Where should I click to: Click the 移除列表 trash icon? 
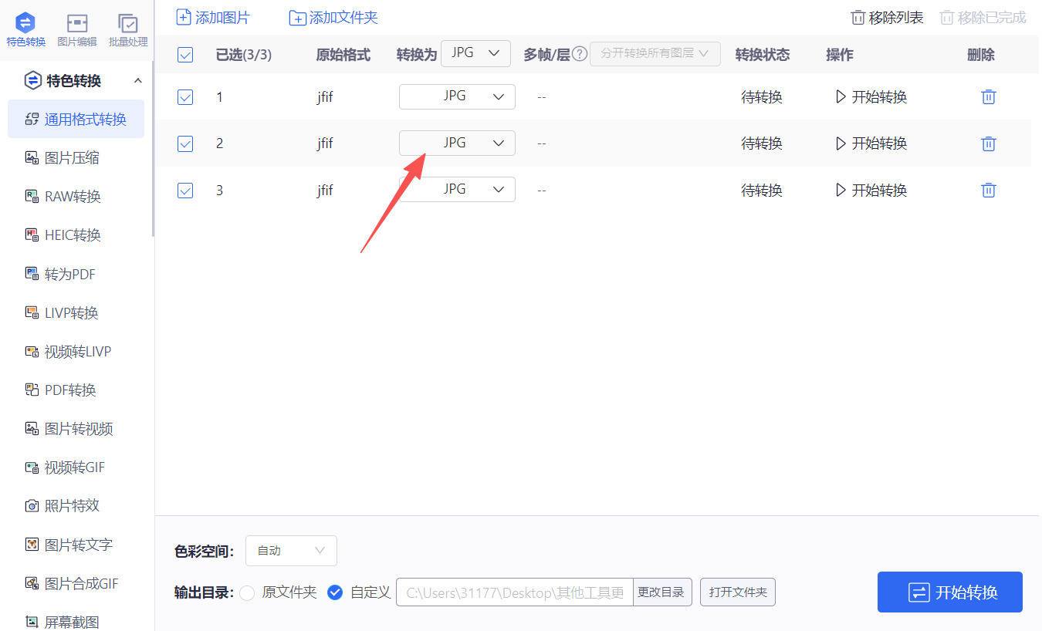tap(858, 18)
